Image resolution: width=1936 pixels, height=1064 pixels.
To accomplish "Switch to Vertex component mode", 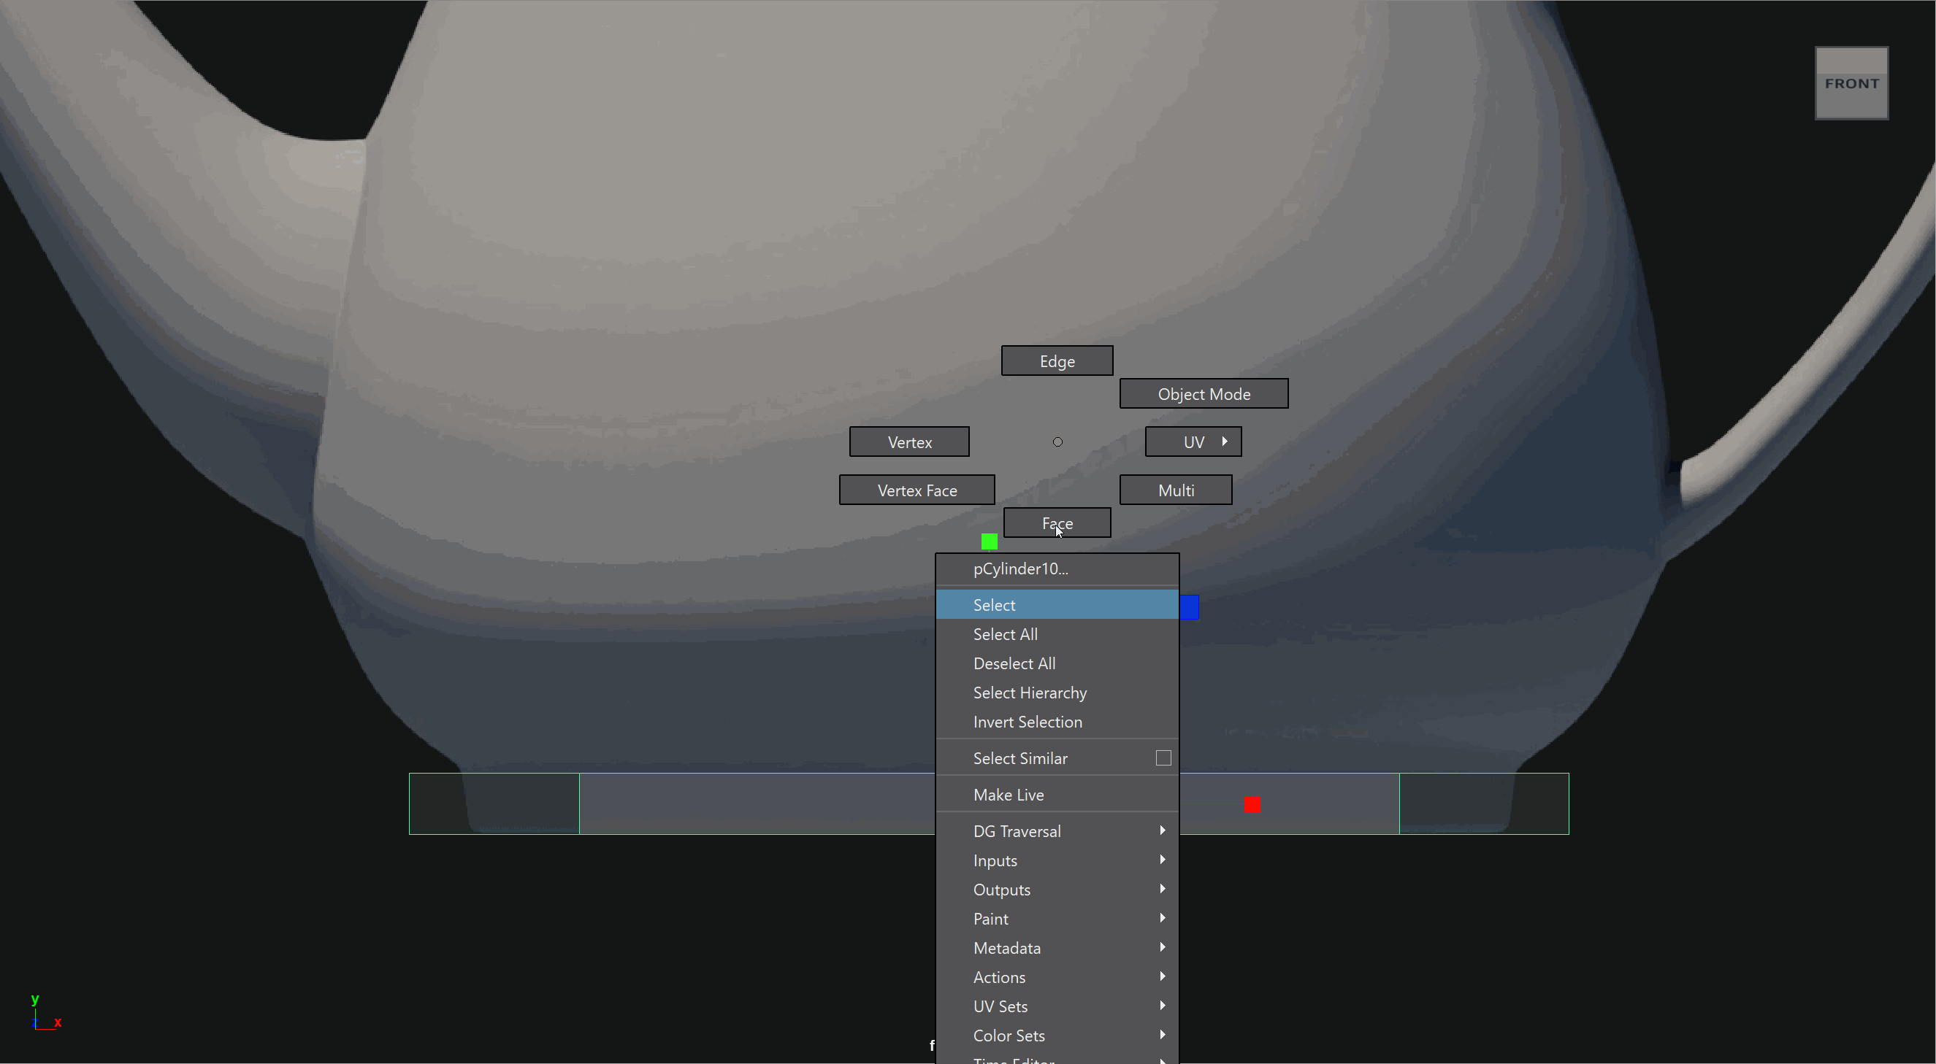I will (x=908, y=442).
